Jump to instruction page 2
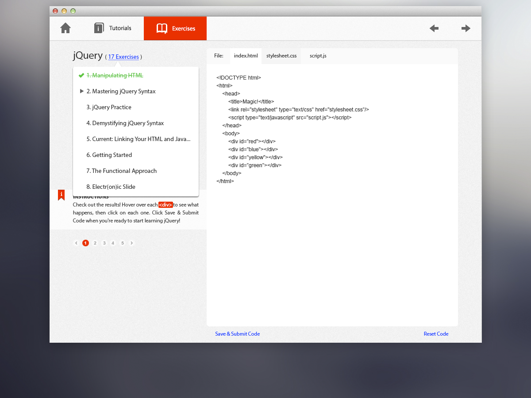 (x=95, y=243)
